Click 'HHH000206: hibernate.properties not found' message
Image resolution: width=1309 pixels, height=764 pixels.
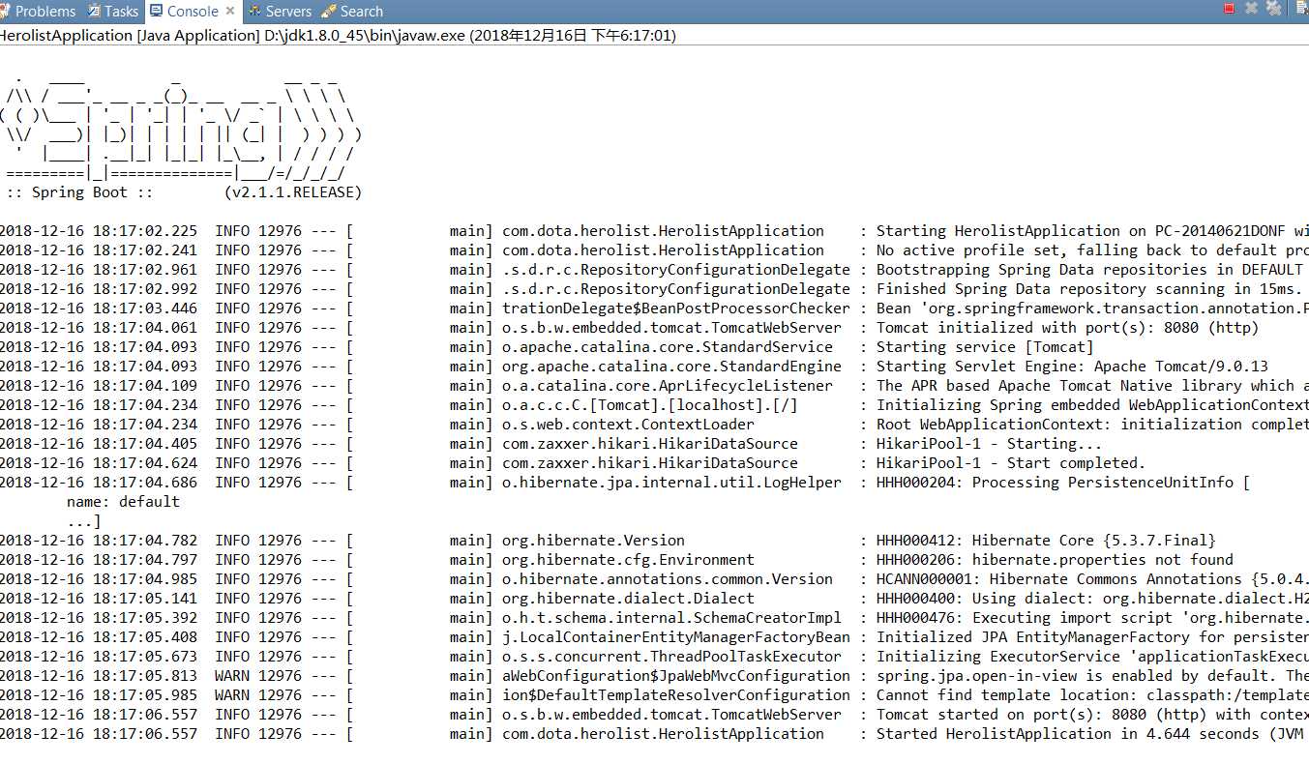tap(1055, 560)
